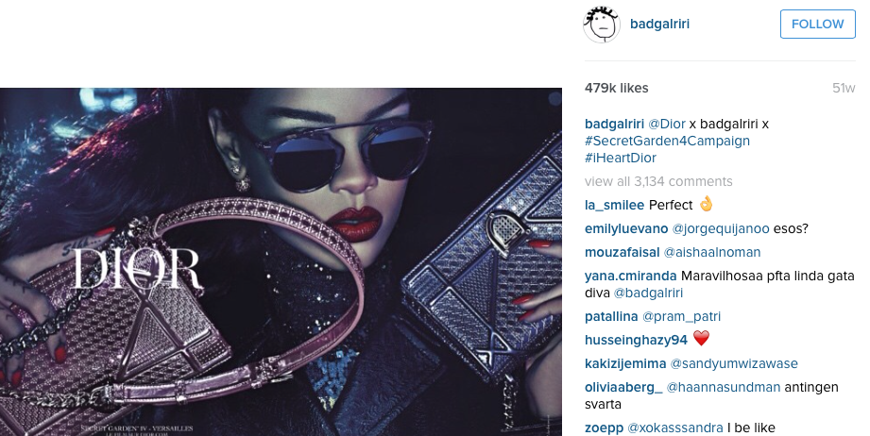Open the 479k likes list

pyautogui.click(x=617, y=88)
